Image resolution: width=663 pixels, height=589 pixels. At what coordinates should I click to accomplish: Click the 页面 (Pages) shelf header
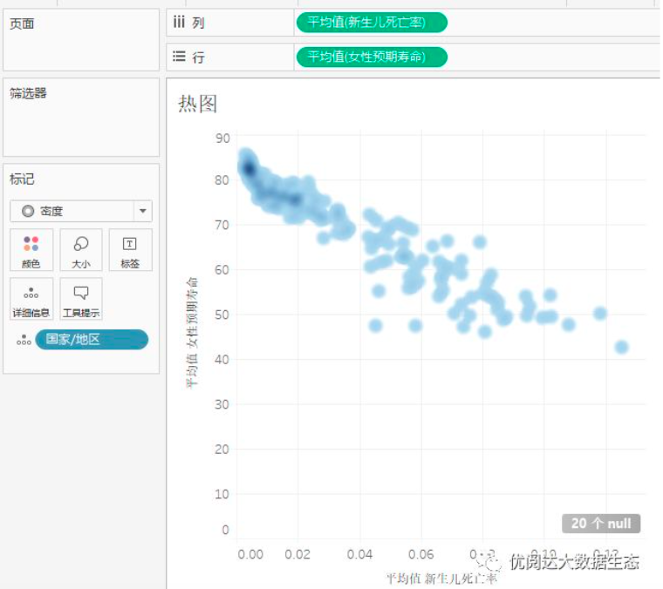coord(22,24)
